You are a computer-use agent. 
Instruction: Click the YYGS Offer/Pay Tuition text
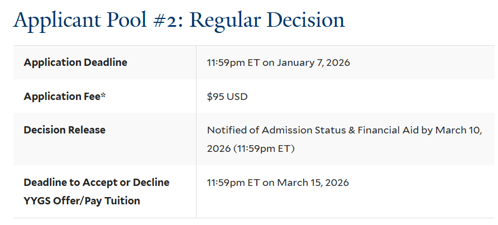(82, 201)
